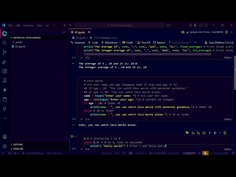
Task: Open run options dropdown beside run button
Action: pos(76,136)
